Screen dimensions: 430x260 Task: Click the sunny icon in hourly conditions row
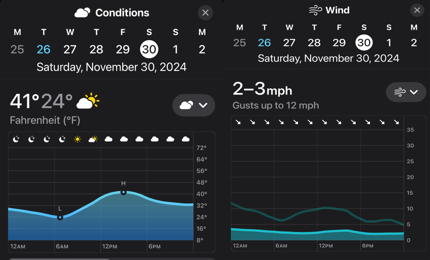(77, 139)
